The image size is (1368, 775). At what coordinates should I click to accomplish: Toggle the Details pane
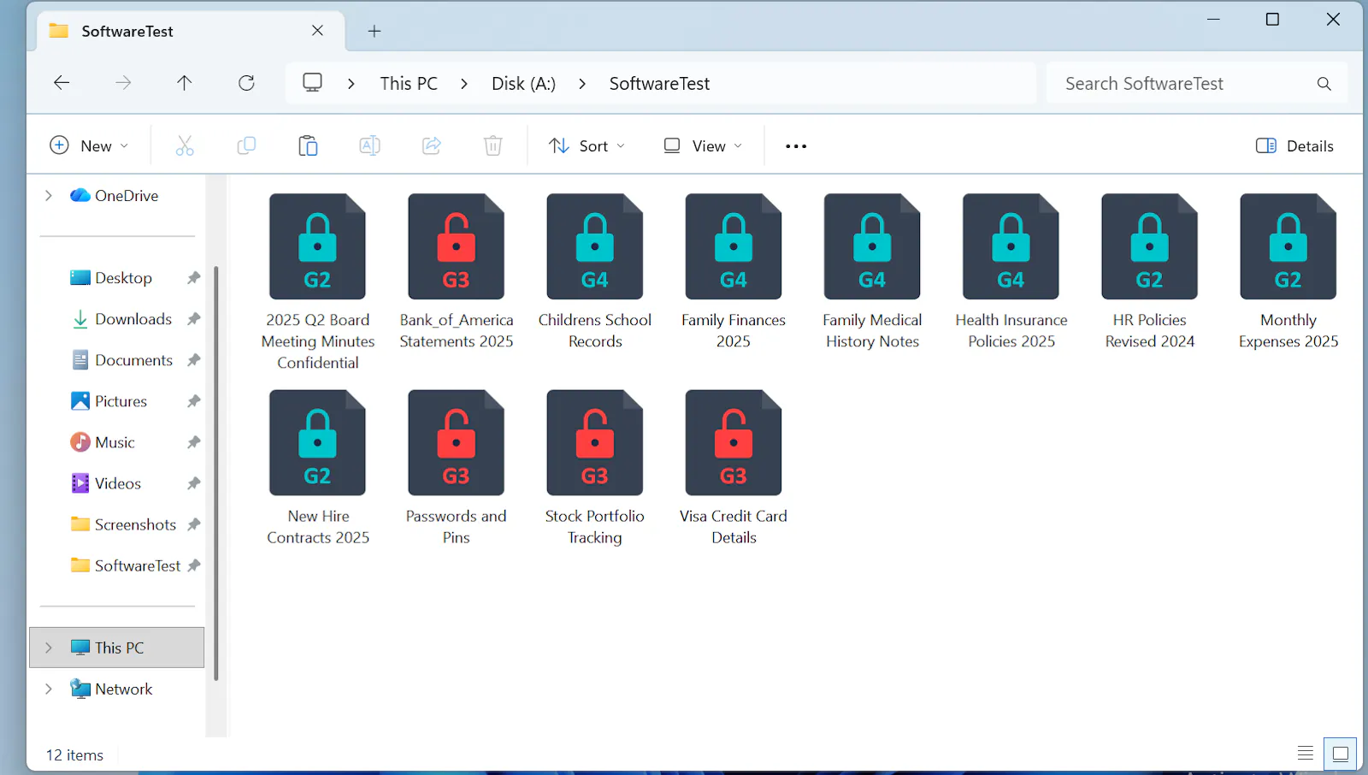click(1294, 145)
